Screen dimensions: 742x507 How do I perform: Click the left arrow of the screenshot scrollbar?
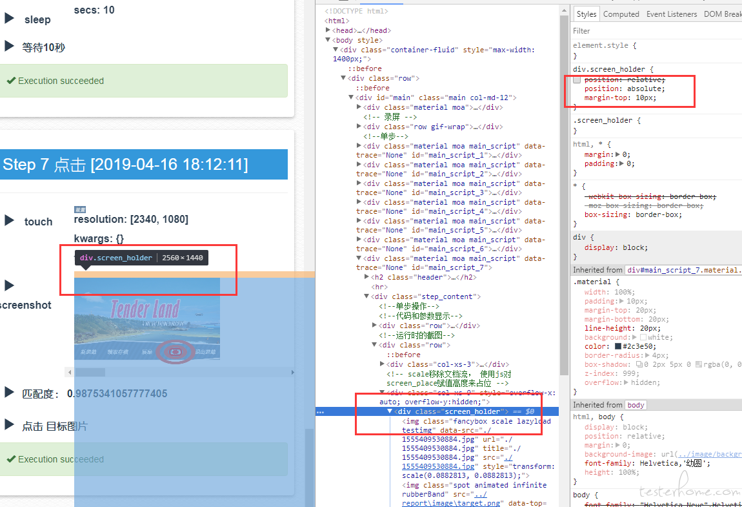[x=70, y=373]
